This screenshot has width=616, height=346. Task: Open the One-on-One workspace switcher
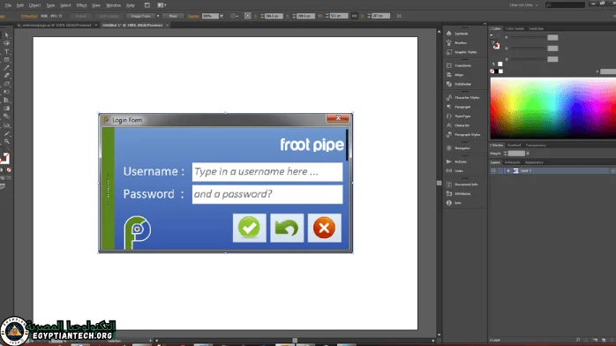pos(523,5)
